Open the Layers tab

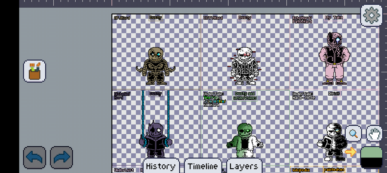[244, 166]
